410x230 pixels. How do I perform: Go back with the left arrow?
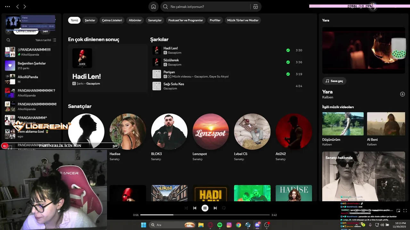[18, 6]
